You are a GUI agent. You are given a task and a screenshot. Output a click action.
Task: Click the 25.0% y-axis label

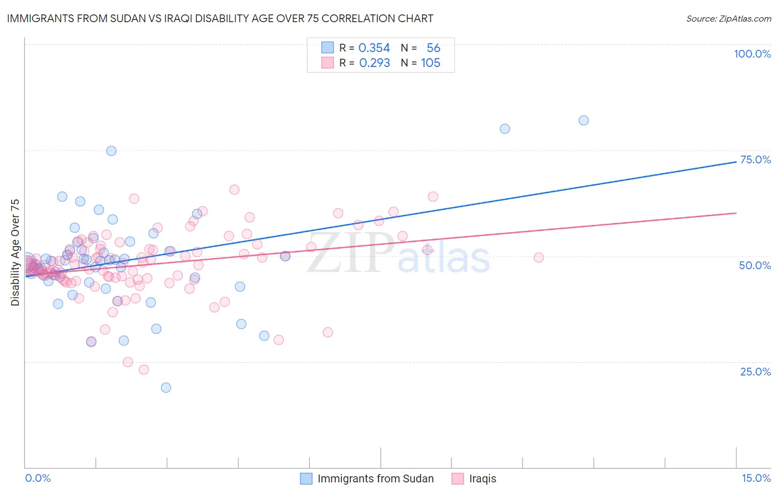[755, 371]
